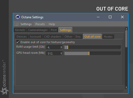Viewport: 133px width, 98px height.
Task: Open the Env. sub-tab
Action: pyautogui.click(x=78, y=37)
